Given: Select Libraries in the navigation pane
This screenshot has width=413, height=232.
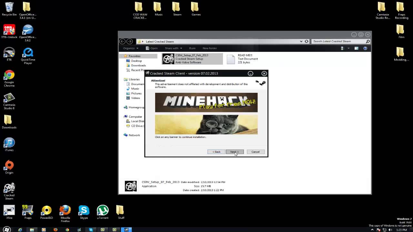Looking at the screenshot, I should click(134, 79).
